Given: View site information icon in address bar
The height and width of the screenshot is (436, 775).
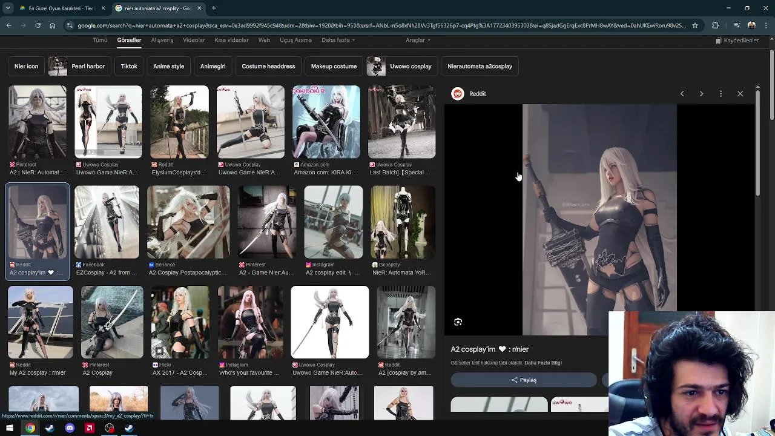Looking at the screenshot, I should pos(70,25).
